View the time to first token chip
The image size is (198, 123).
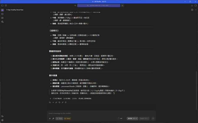pos(75,99)
